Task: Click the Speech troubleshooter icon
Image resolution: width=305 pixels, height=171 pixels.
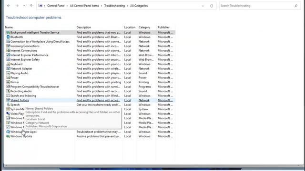Action: [8, 104]
